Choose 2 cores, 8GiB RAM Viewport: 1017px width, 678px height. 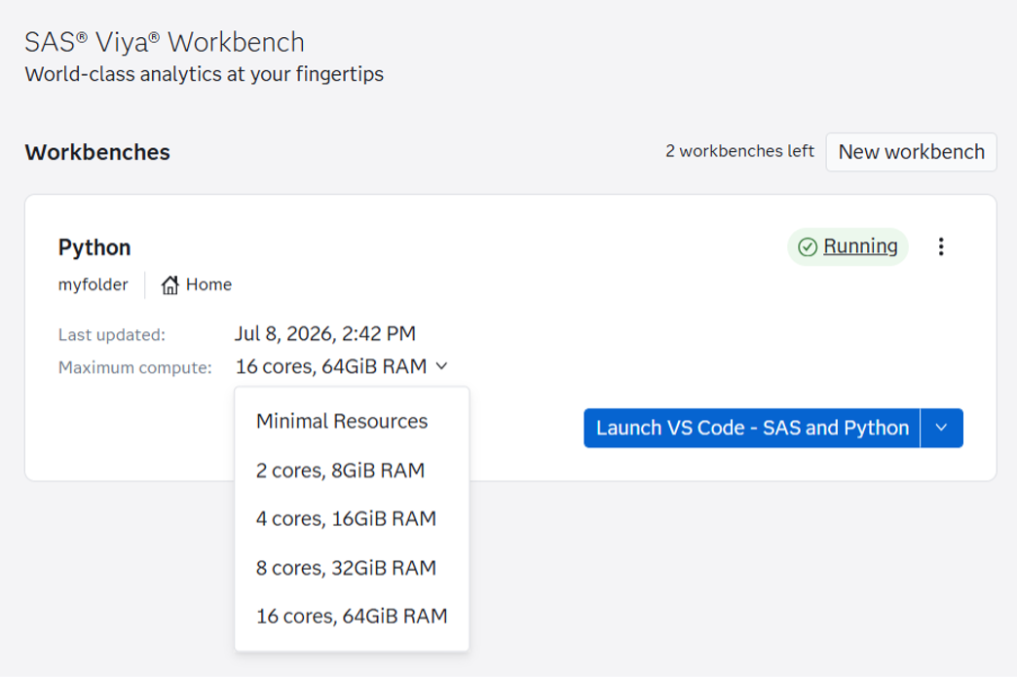pyautogui.click(x=352, y=471)
